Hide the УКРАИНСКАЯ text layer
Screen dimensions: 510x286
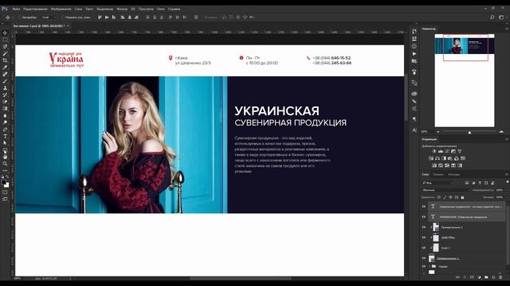coord(424,217)
